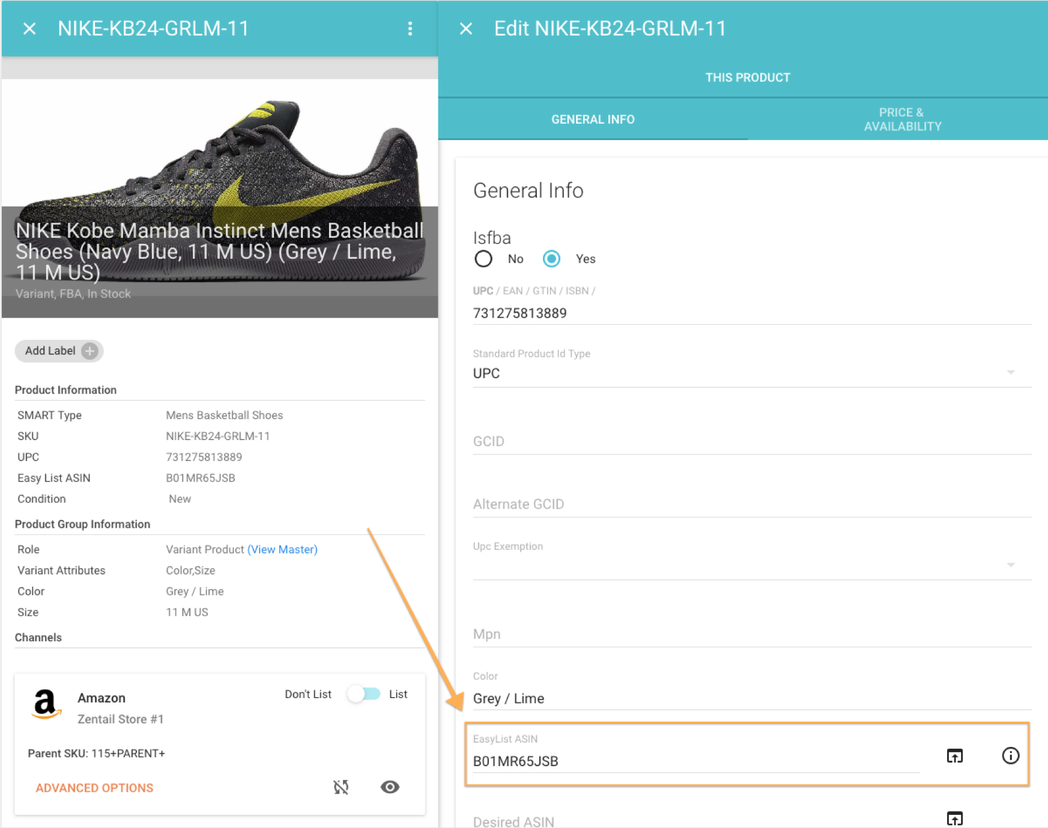Select the Isfba No radio button
The height and width of the screenshot is (828, 1048).
[483, 259]
